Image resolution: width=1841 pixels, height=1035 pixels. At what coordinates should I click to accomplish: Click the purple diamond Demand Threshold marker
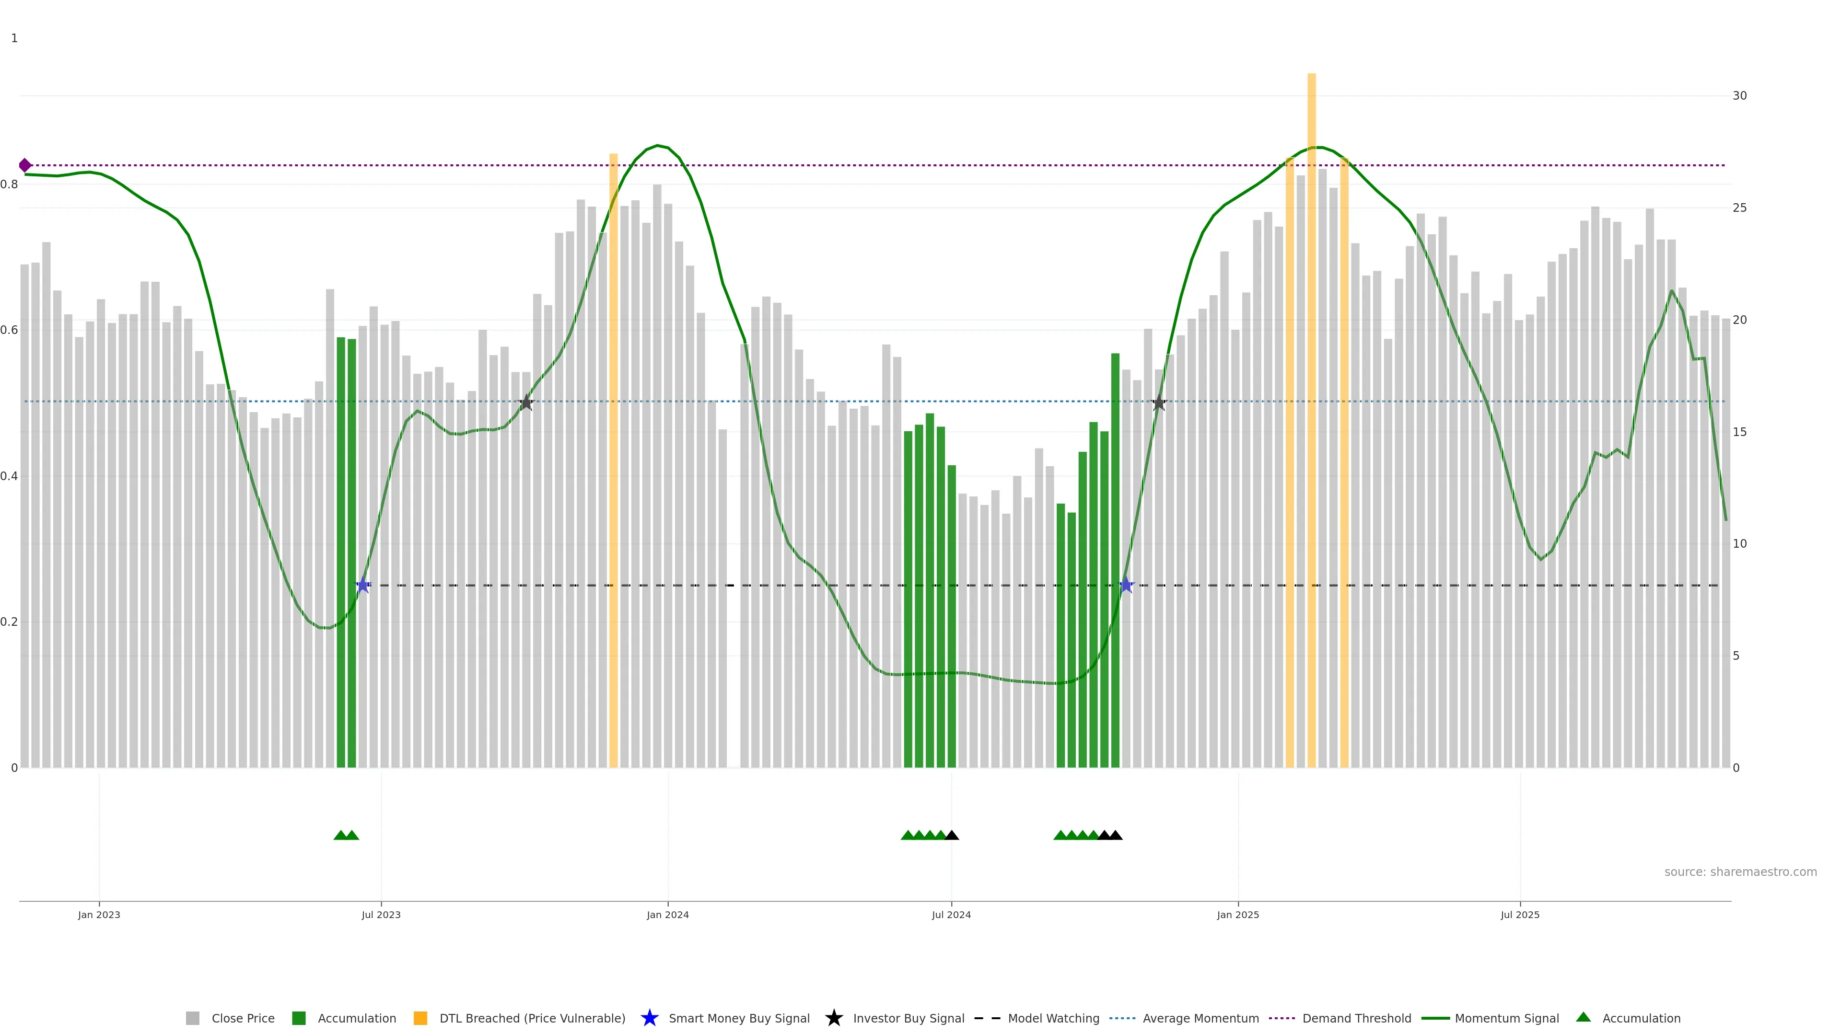click(x=25, y=166)
